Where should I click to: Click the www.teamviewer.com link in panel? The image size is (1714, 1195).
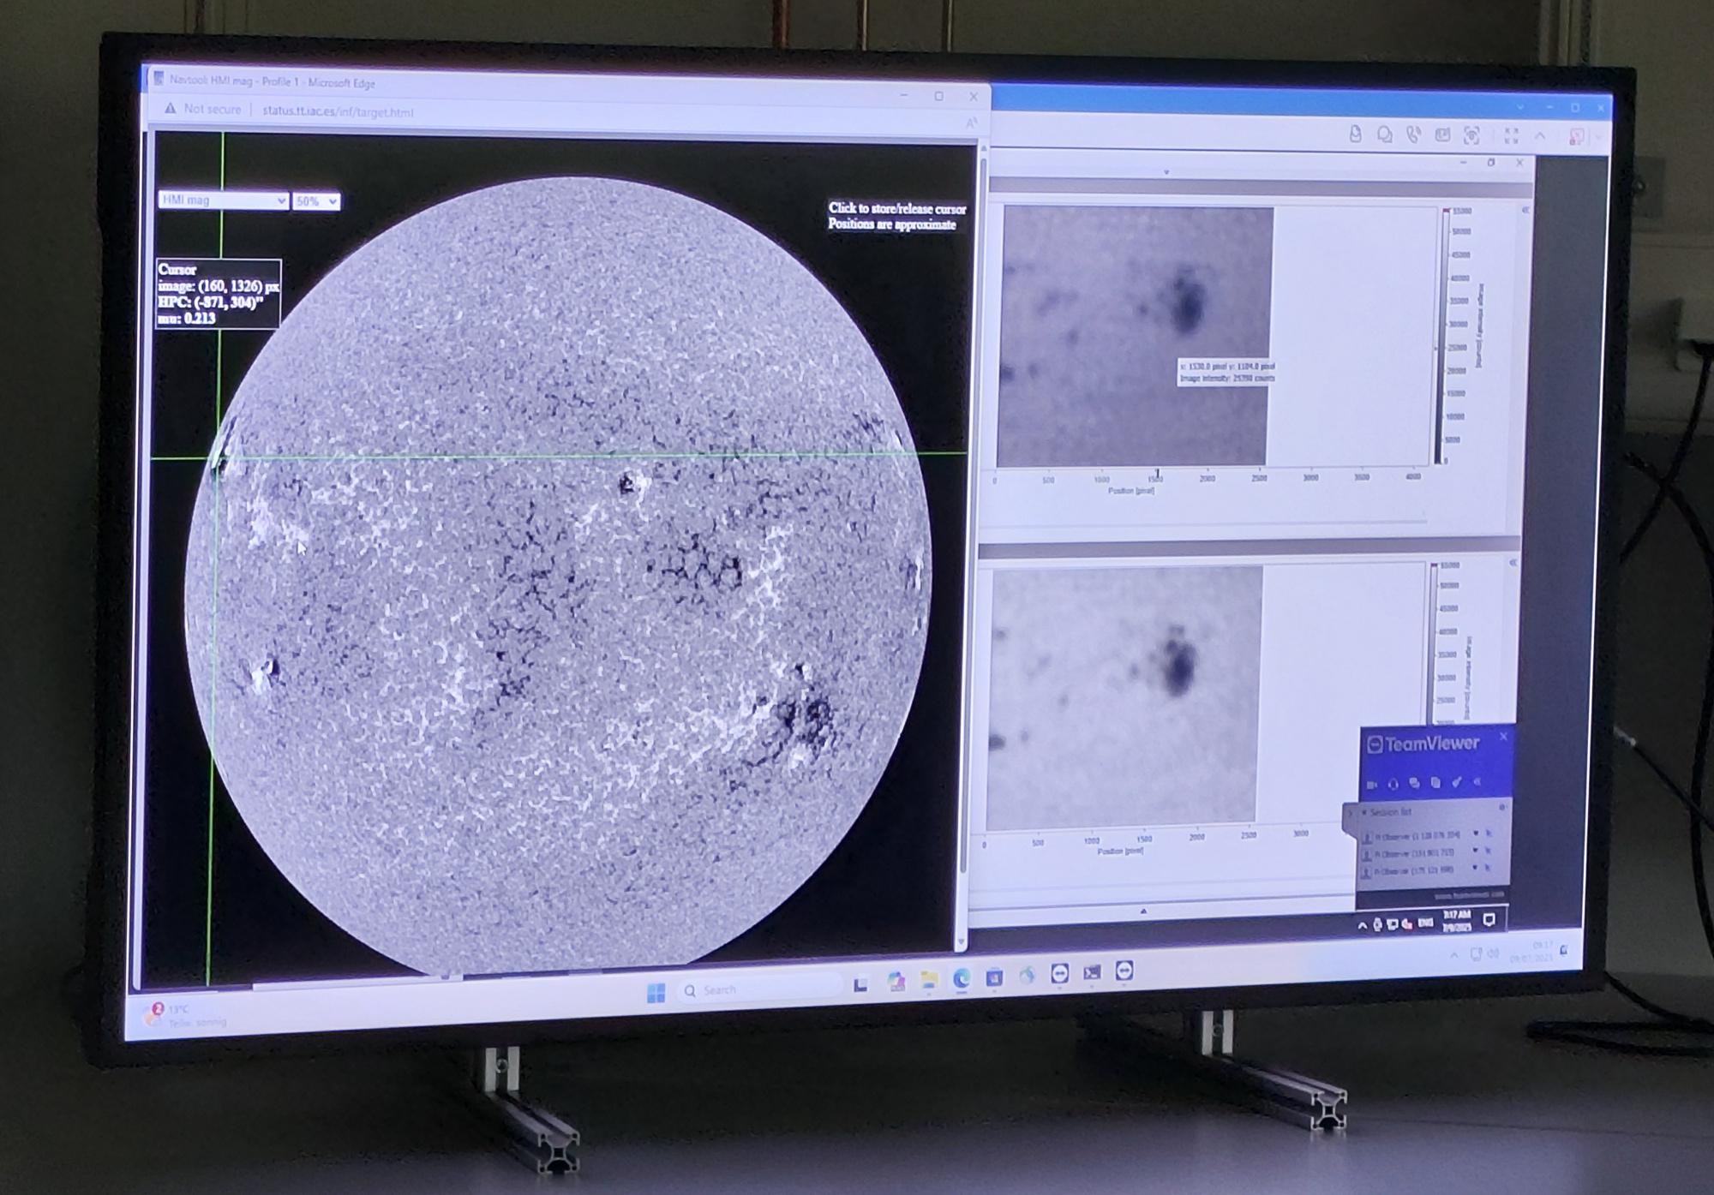(1469, 895)
